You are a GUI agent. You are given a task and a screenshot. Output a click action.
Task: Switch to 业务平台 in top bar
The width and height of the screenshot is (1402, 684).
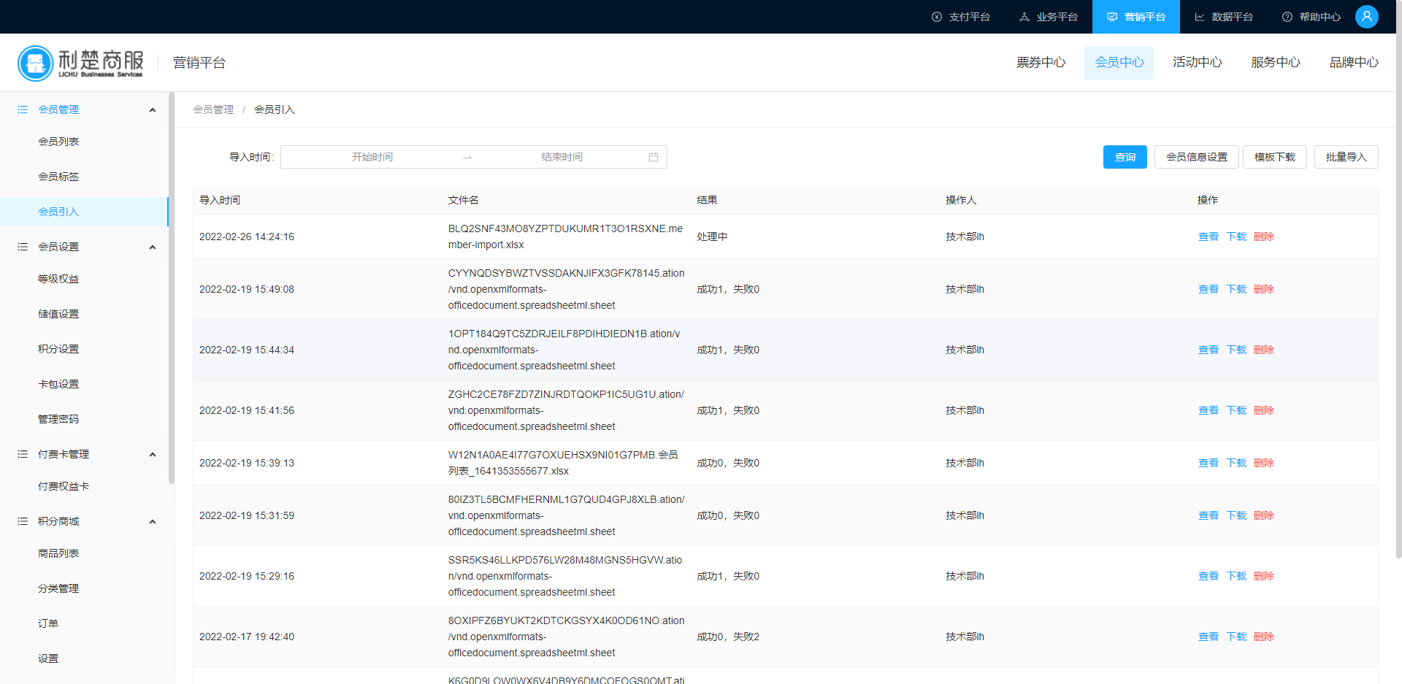[1049, 17]
